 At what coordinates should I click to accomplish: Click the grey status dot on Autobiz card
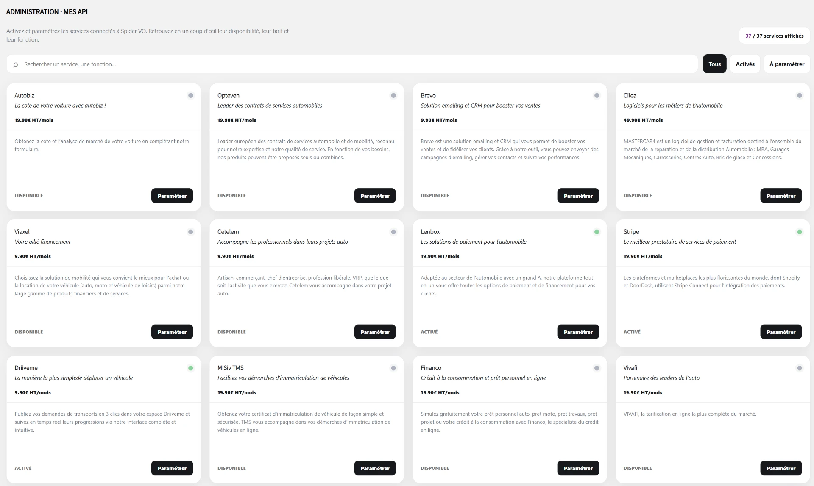(x=191, y=96)
